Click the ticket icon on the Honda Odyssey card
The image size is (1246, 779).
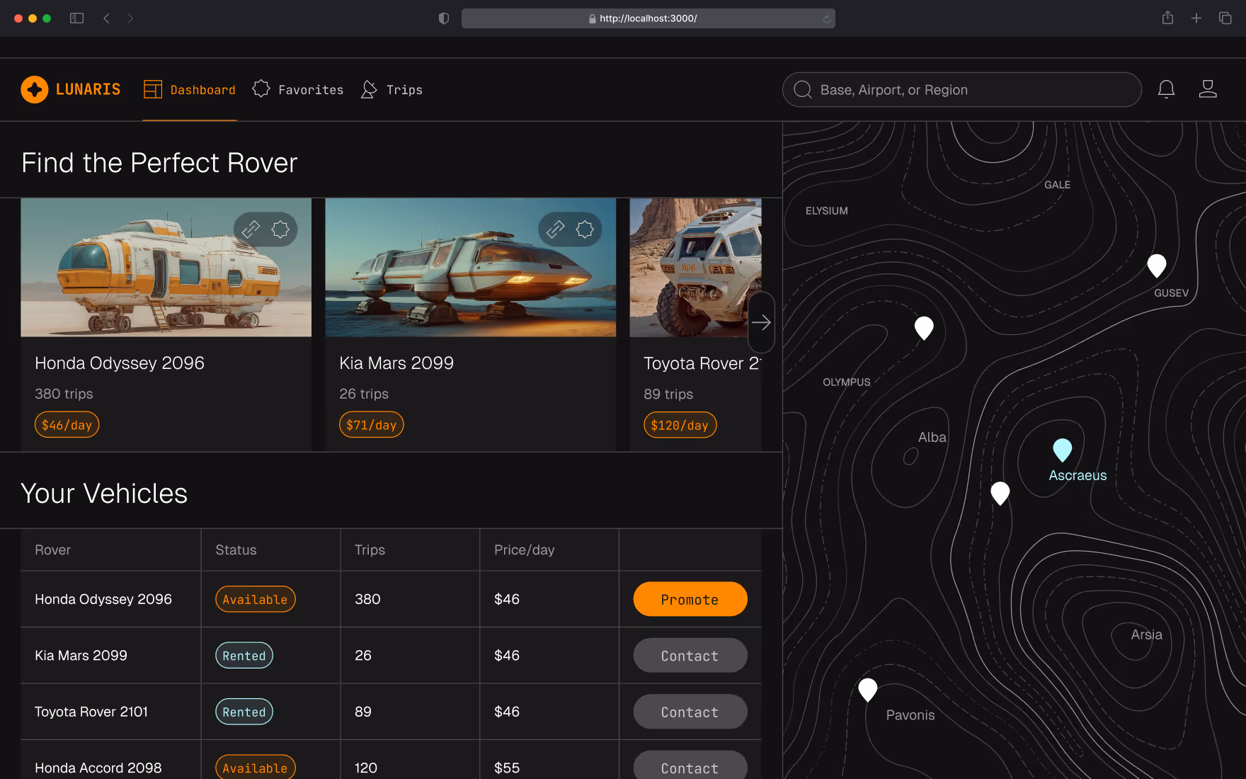coord(251,229)
